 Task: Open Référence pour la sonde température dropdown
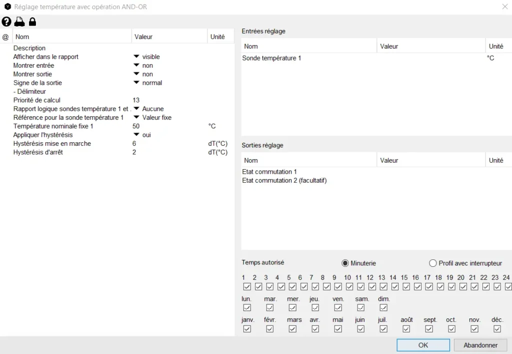(136, 118)
